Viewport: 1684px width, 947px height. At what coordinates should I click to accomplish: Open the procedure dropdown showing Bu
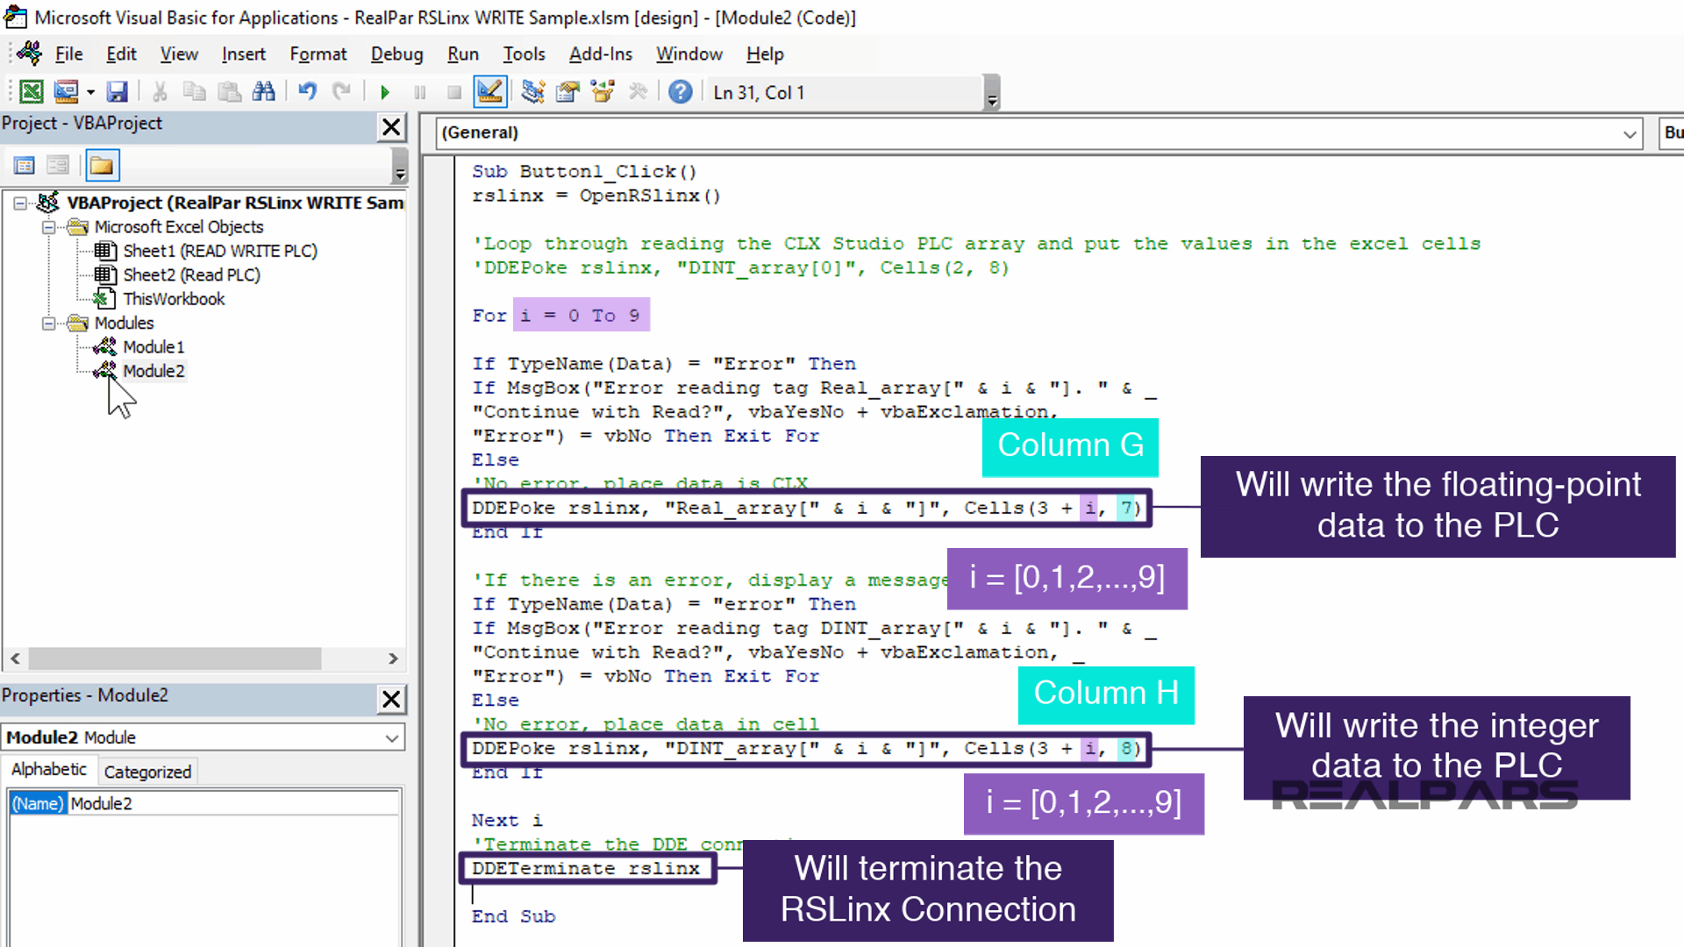pos(1672,133)
